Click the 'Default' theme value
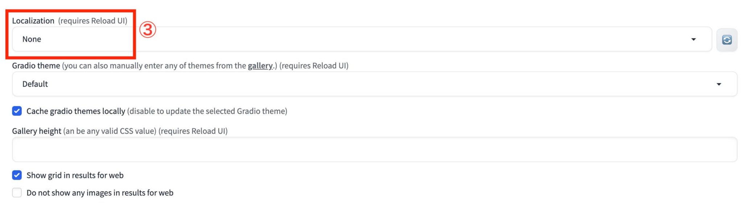This screenshot has width=743, height=204. click(35, 84)
